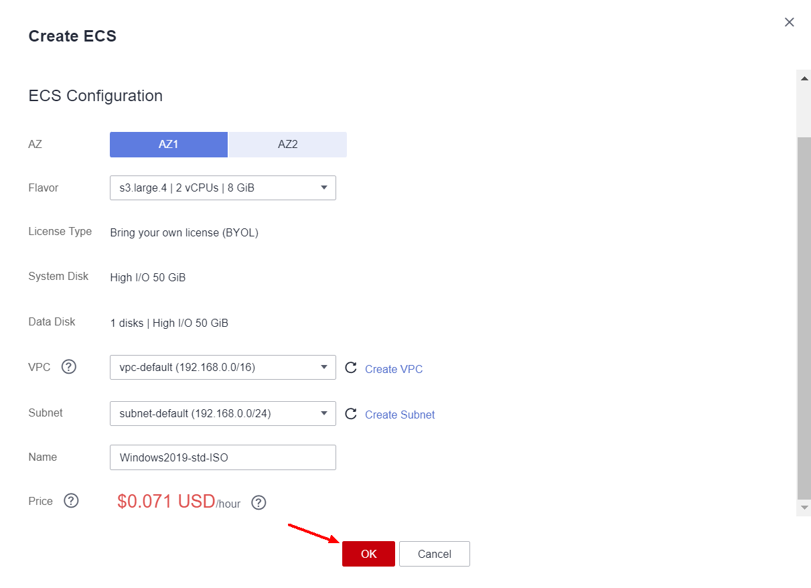Refresh the Subnet list
The height and width of the screenshot is (588, 811).
pyautogui.click(x=350, y=414)
